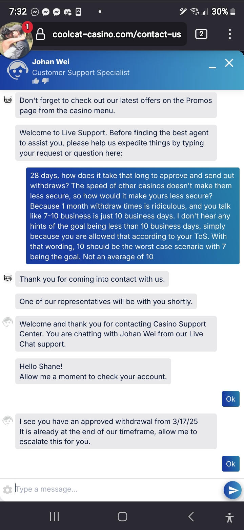Tap the Promos page reminder message

click(116, 105)
